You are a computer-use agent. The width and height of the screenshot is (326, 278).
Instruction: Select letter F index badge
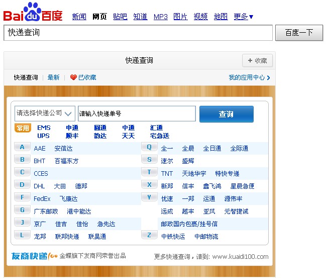point(22,197)
